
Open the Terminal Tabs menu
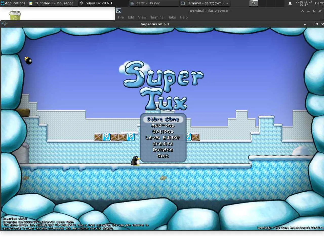pyautogui.click(x=172, y=17)
